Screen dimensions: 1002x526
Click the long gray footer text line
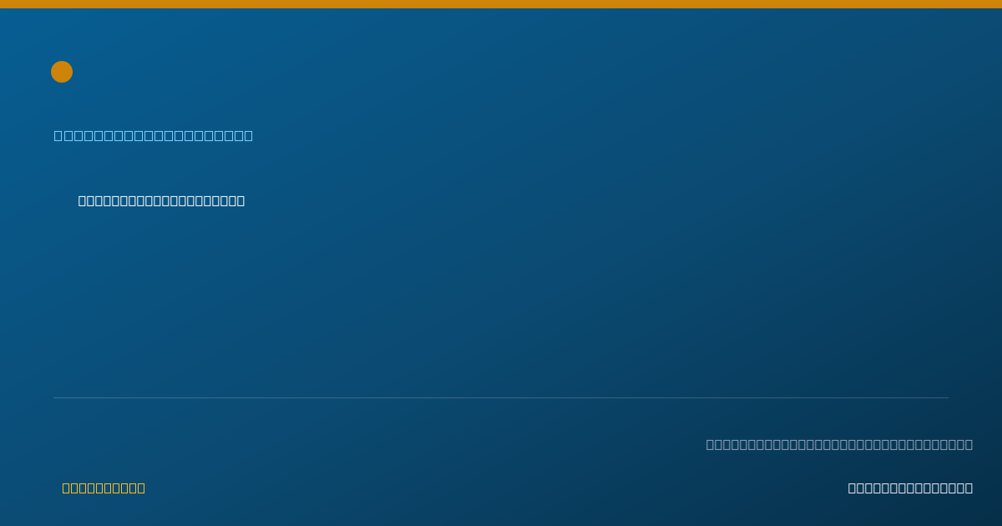pos(839,444)
